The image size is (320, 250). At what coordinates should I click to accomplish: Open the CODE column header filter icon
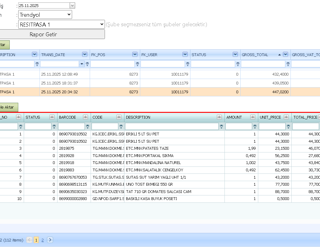tap(119, 117)
